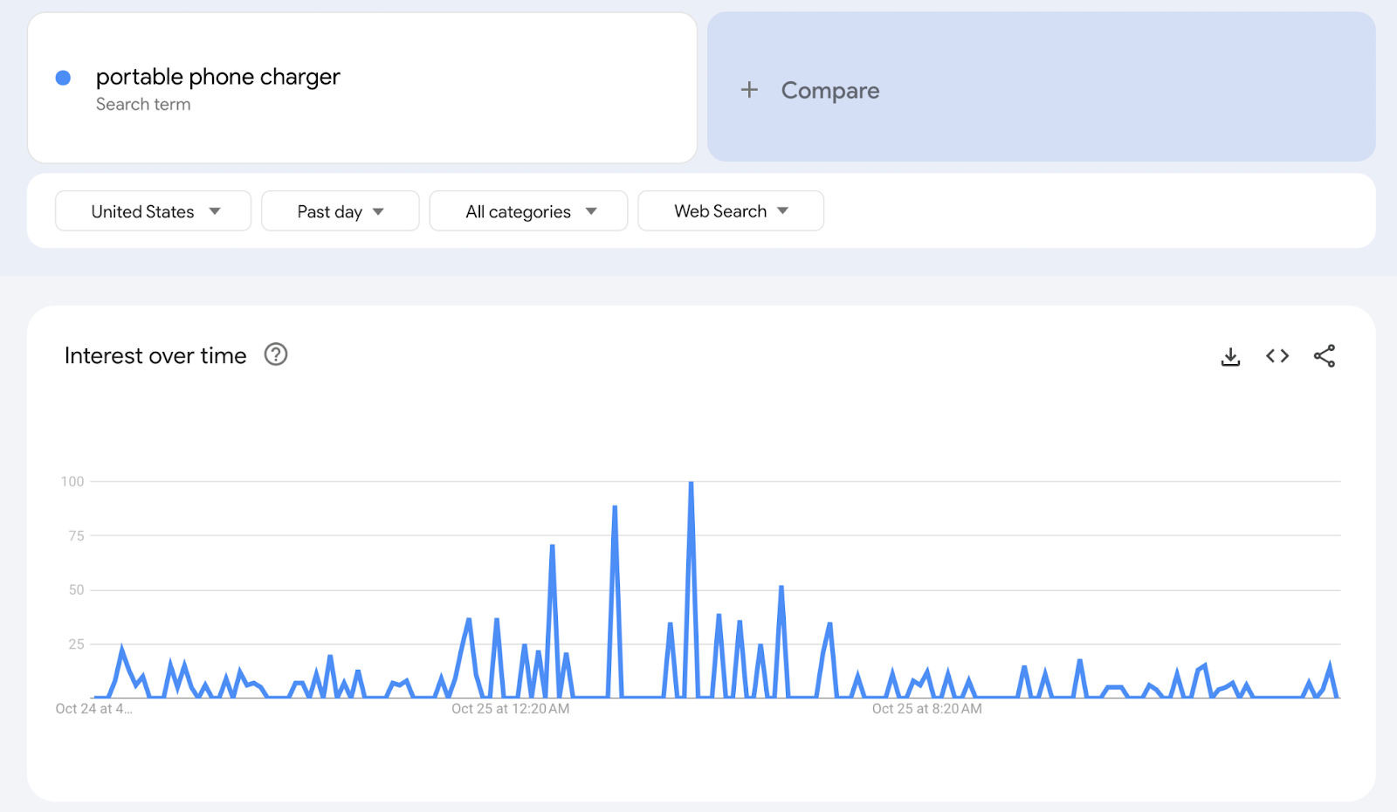The image size is (1397, 812).
Task: Change the Web Search type filter
Action: pyautogui.click(x=730, y=210)
